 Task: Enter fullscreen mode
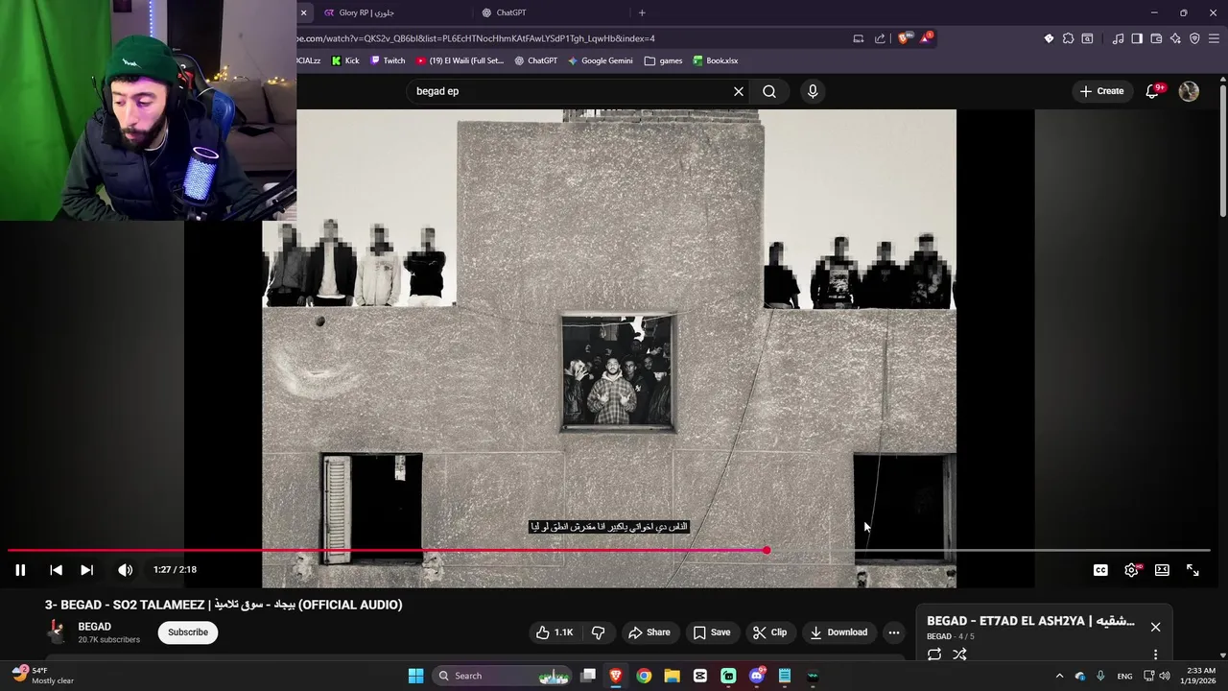click(1193, 570)
